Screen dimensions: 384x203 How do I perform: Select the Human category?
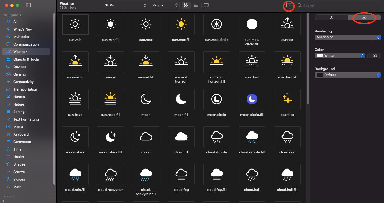click(x=26, y=97)
